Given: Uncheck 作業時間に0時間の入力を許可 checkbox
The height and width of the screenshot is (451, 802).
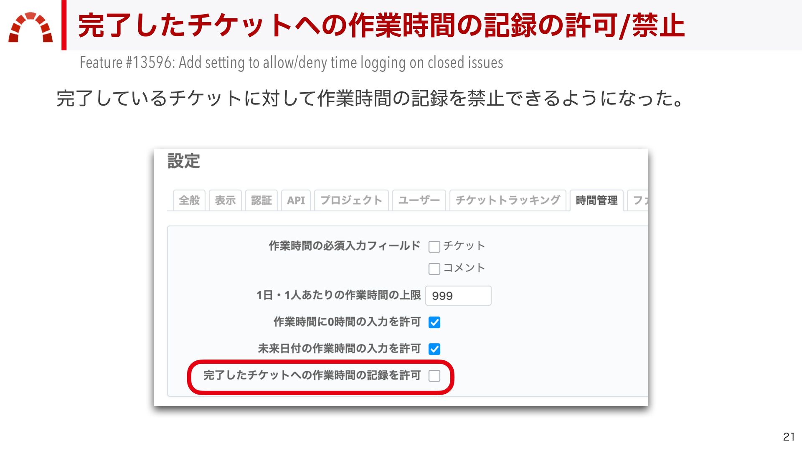Looking at the screenshot, I should 434,322.
